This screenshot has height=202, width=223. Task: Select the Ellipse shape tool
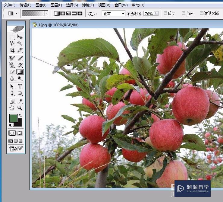pos(20,93)
